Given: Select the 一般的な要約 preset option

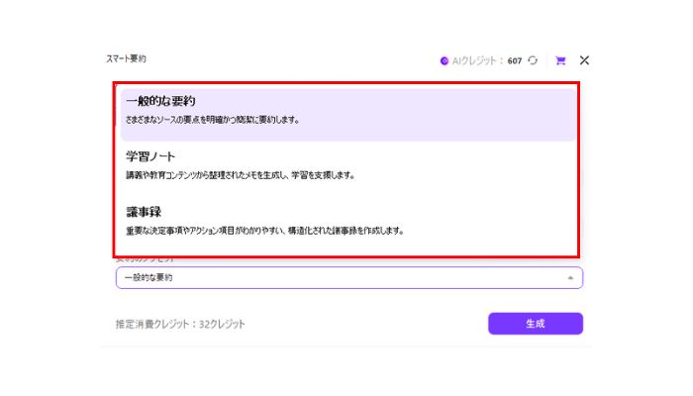Looking at the screenshot, I should (x=348, y=115).
